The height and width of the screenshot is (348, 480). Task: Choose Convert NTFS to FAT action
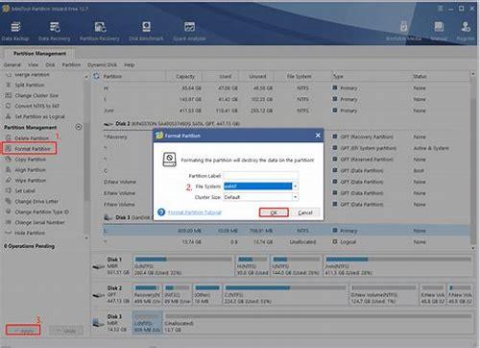tap(33, 106)
